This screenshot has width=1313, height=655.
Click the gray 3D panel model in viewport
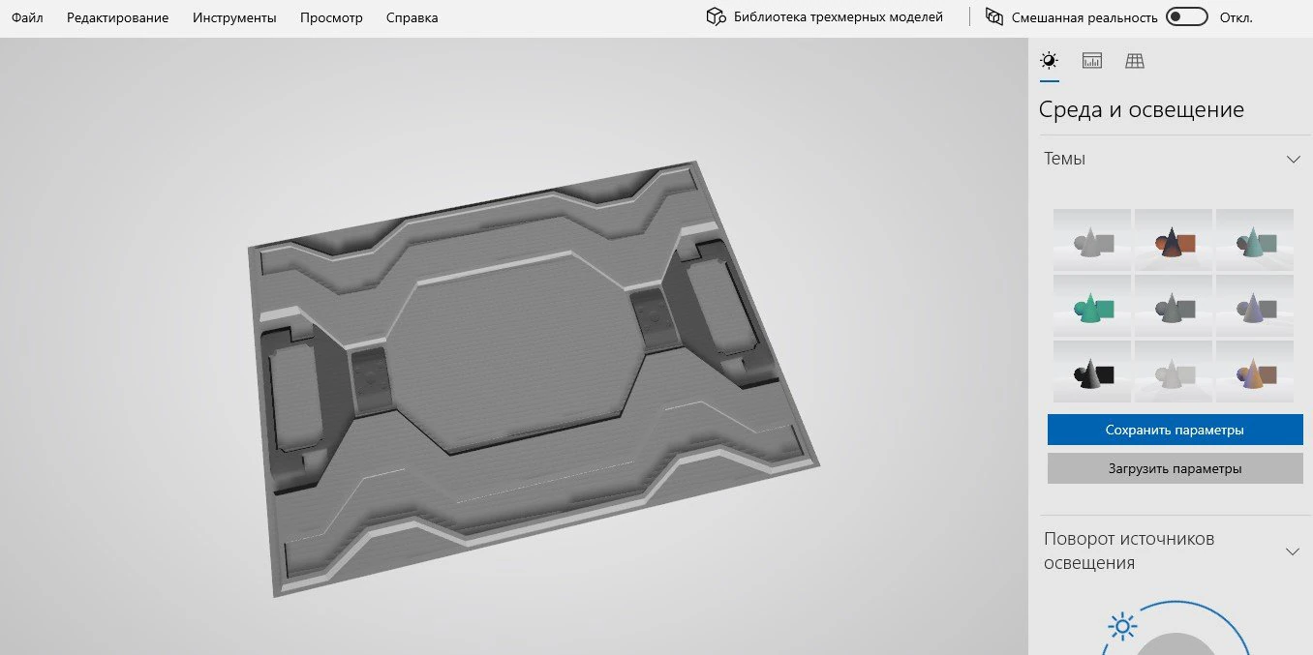[533, 377]
